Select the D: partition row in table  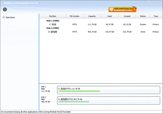101,32
